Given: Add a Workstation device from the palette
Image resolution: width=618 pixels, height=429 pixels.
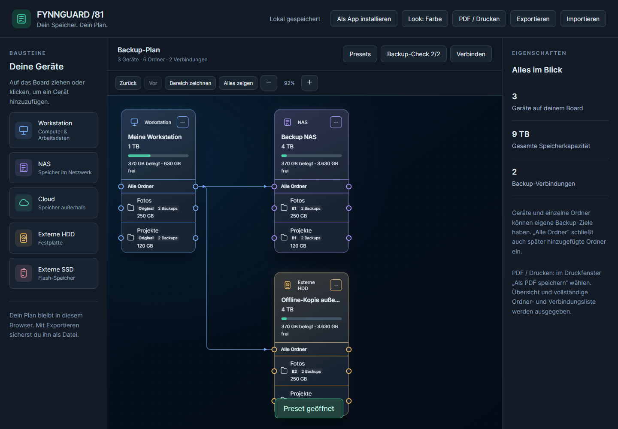Looking at the screenshot, I should tap(53, 130).
